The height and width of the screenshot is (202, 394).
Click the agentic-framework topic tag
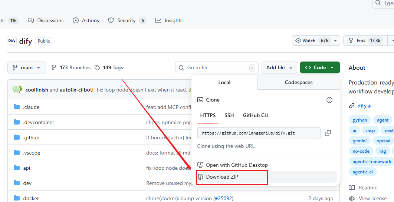(x=372, y=162)
